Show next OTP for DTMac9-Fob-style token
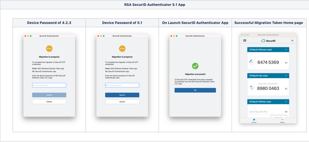Viewport: 309px width, 142px height. click(x=286, y=89)
